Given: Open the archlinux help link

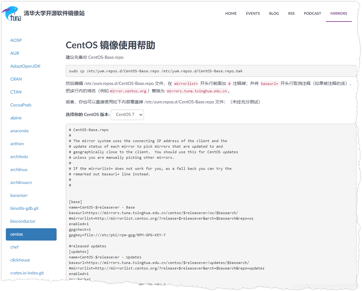Looking at the screenshot, I should tap(19, 169).
